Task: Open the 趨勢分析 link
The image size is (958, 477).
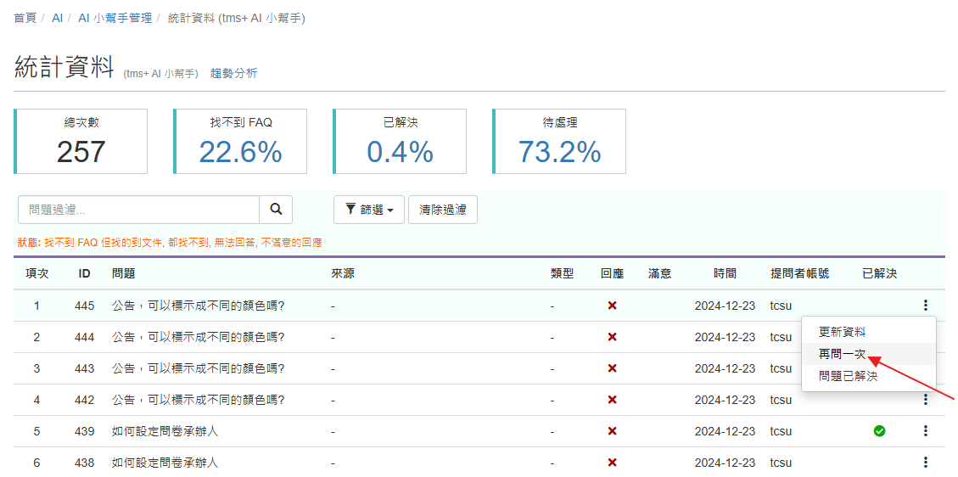Action: pyautogui.click(x=233, y=74)
